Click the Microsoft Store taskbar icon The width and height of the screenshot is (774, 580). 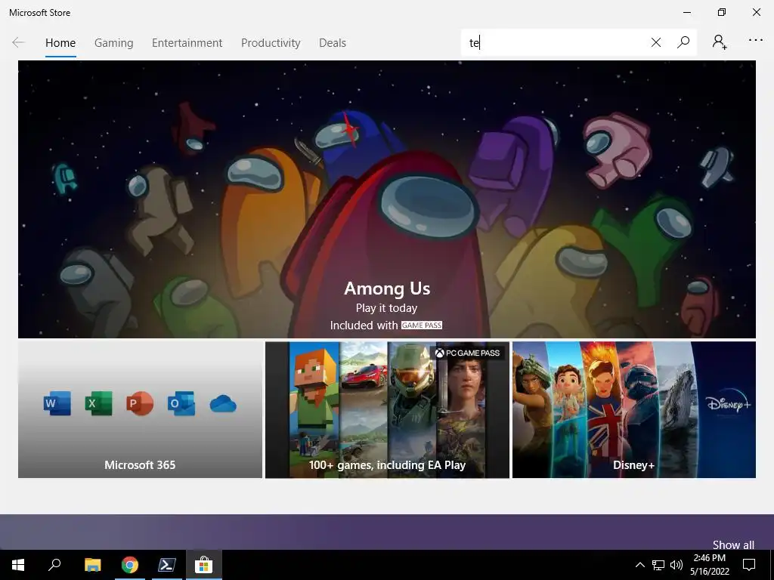click(203, 565)
